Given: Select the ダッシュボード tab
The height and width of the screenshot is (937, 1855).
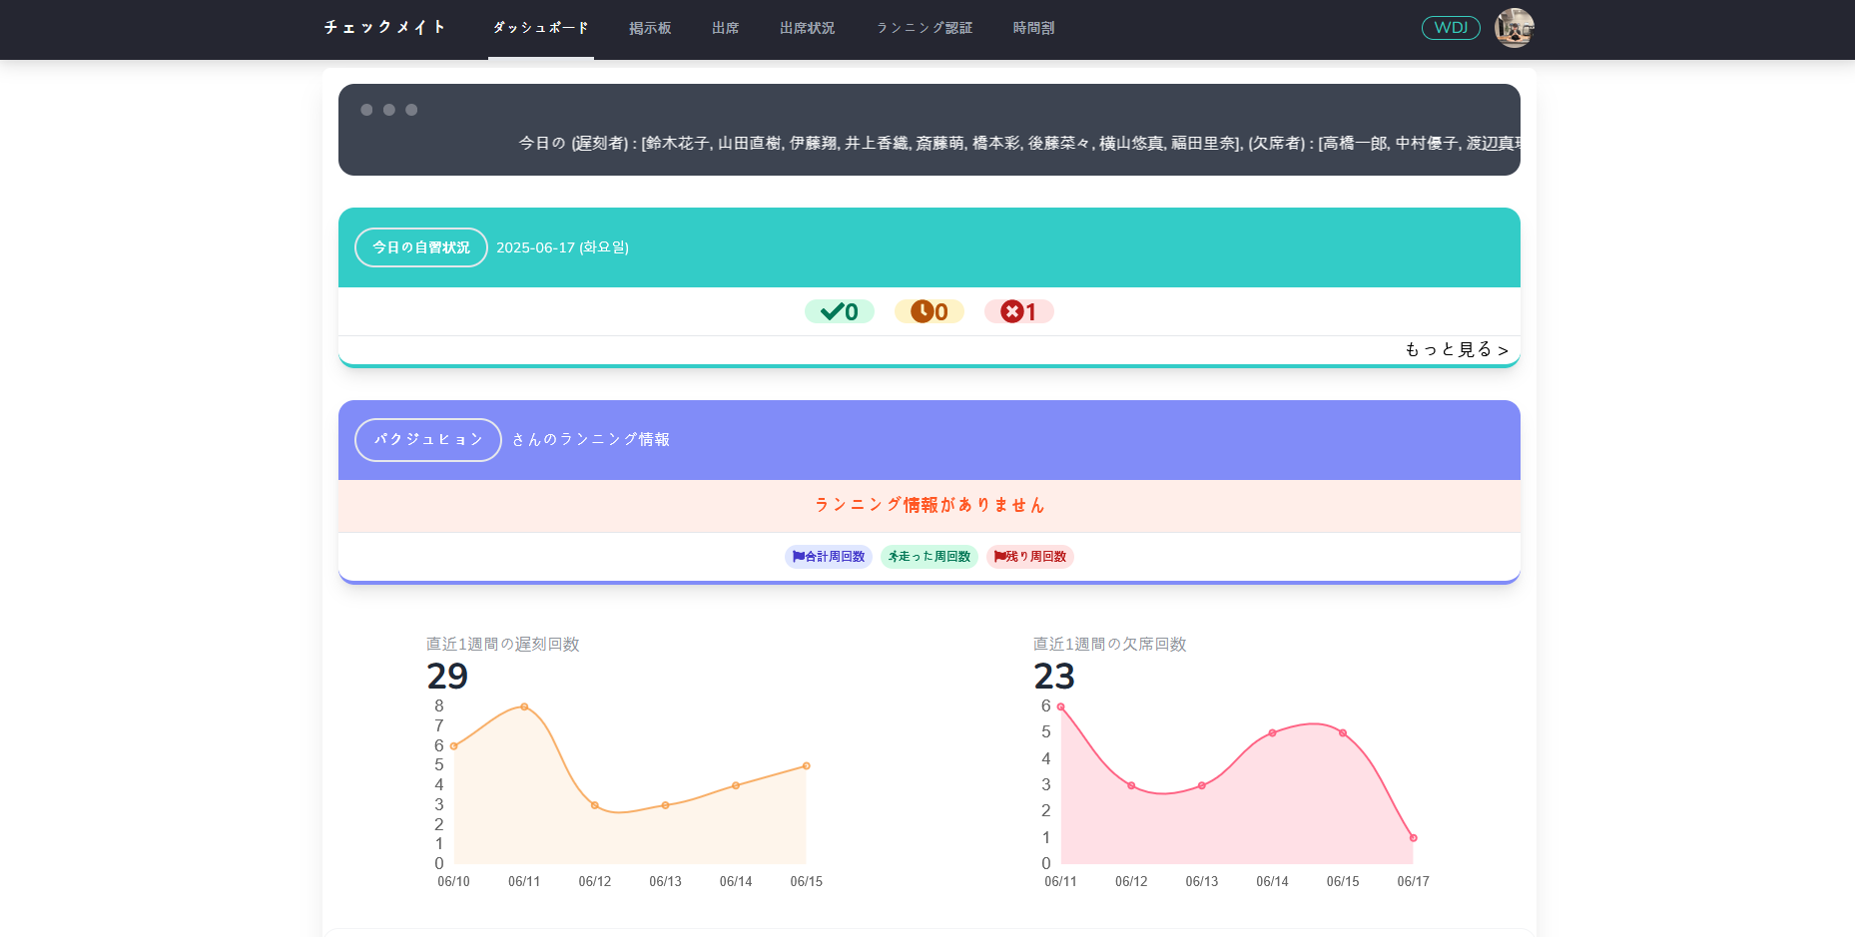Looking at the screenshot, I should point(540,28).
